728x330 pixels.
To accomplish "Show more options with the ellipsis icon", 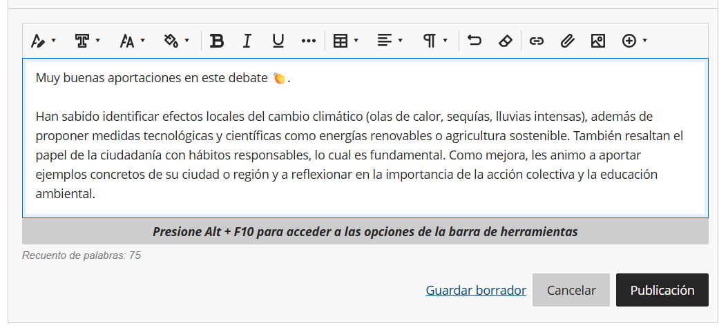I will [x=309, y=41].
